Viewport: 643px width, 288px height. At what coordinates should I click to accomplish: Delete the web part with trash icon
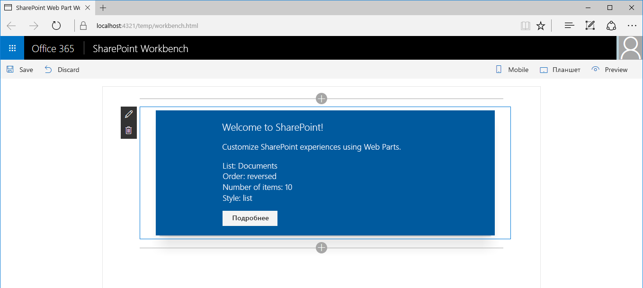click(129, 130)
